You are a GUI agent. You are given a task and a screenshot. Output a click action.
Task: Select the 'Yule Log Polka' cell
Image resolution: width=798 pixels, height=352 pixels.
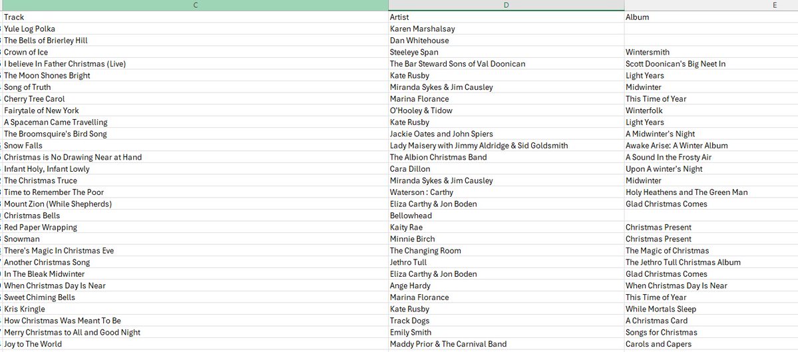[x=196, y=29]
